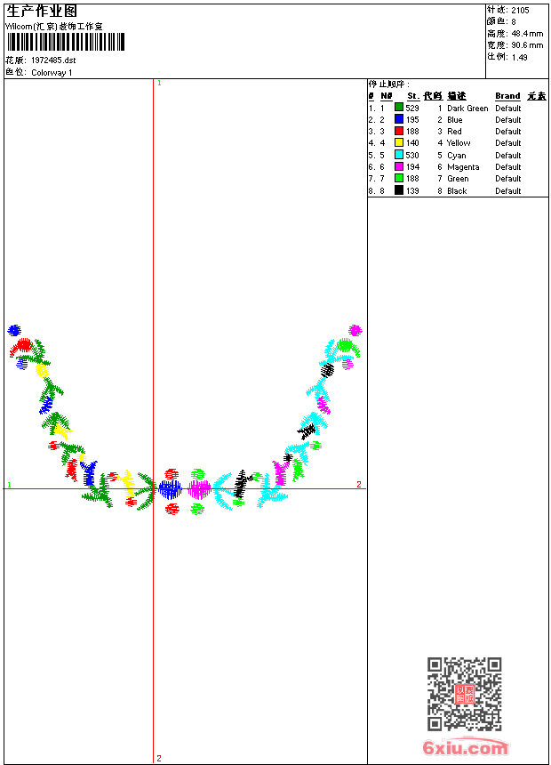Screen dimensions: 551x765
Task: Click the QR code image
Action: pyautogui.click(x=464, y=694)
